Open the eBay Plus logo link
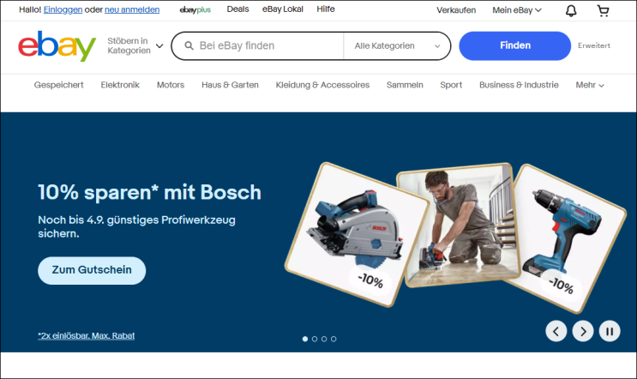 click(x=195, y=9)
